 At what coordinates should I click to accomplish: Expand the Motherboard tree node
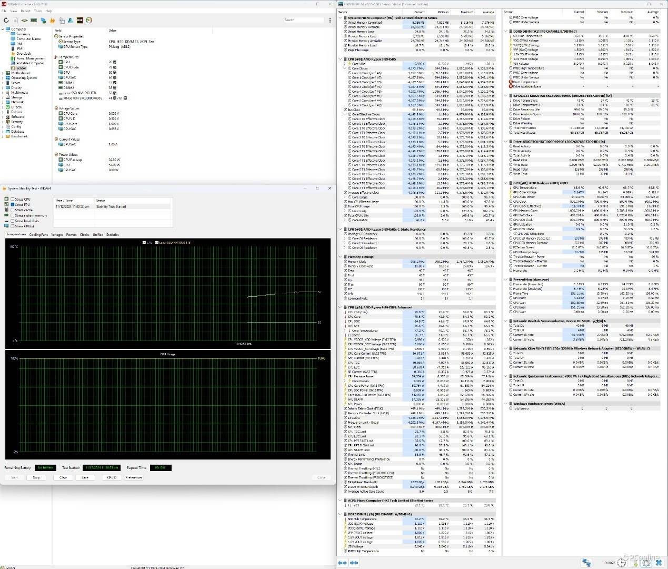click(x=3, y=73)
